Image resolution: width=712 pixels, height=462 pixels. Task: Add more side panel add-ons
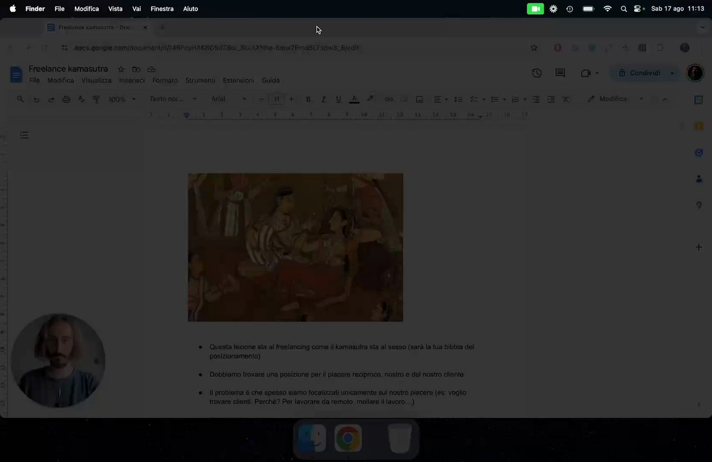699,247
